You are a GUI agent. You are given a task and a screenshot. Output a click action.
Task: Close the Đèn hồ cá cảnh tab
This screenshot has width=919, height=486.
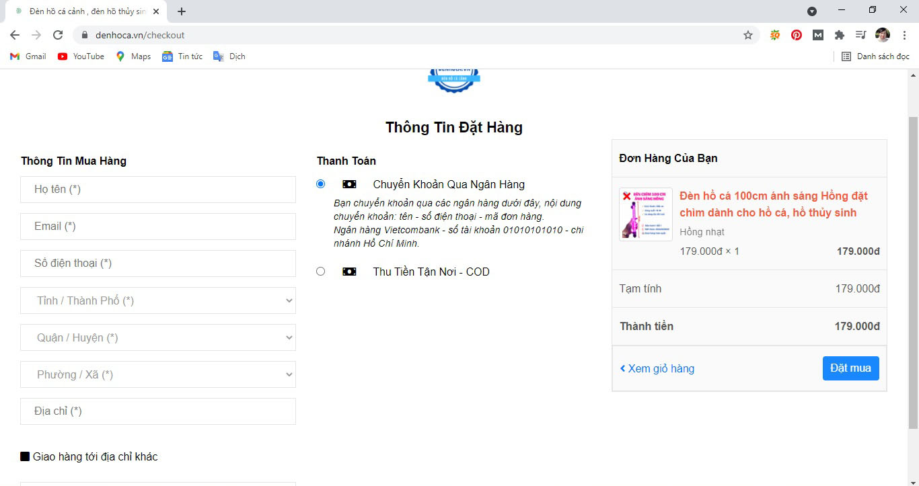click(156, 11)
